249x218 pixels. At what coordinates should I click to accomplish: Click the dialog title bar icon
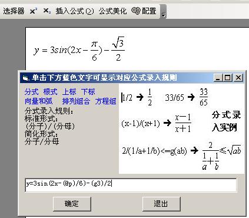coord(25,78)
